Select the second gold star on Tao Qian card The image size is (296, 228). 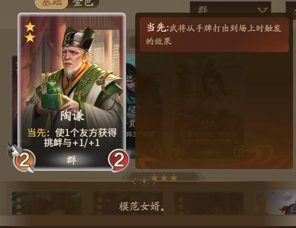[x=30, y=38]
